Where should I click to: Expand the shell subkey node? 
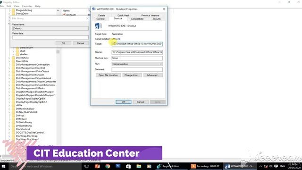[x=13, y=51]
